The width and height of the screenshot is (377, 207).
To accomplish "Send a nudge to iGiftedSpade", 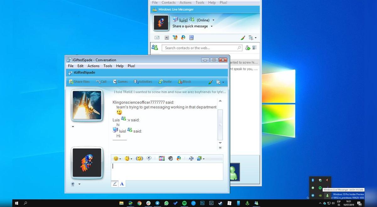I will [139, 158].
